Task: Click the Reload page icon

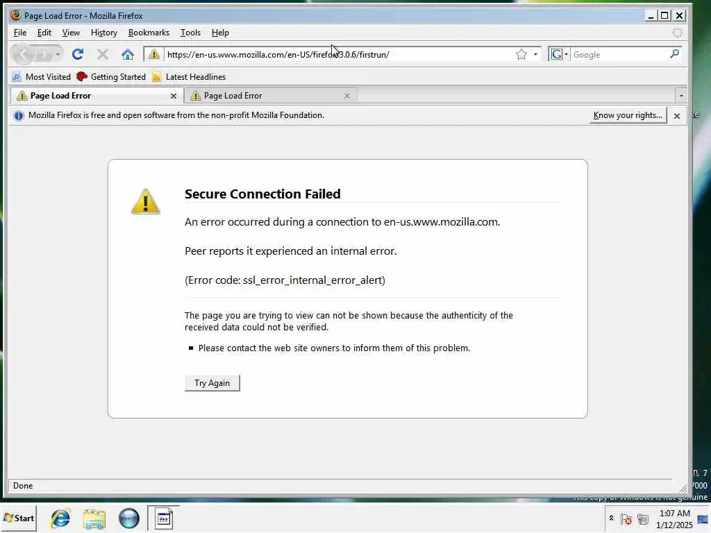Action: (x=78, y=54)
